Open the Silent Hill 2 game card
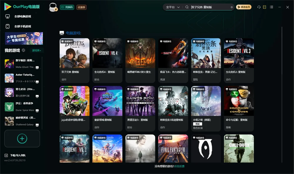This screenshot has height=174, width=294. coord(140,148)
